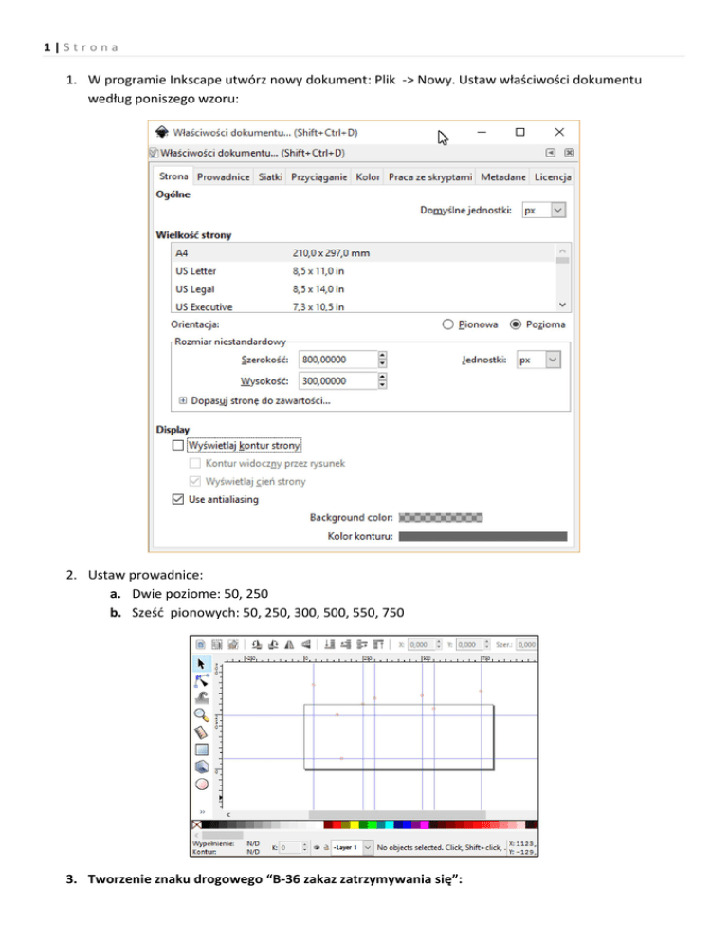This screenshot has height=943, width=728.
Task: Select the Circle ellipse tool
Action: (201, 784)
